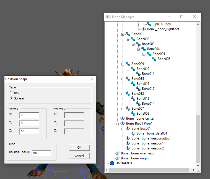210x179 pixels.
Task: Select the Sphere collision type
Action: coord(11,98)
